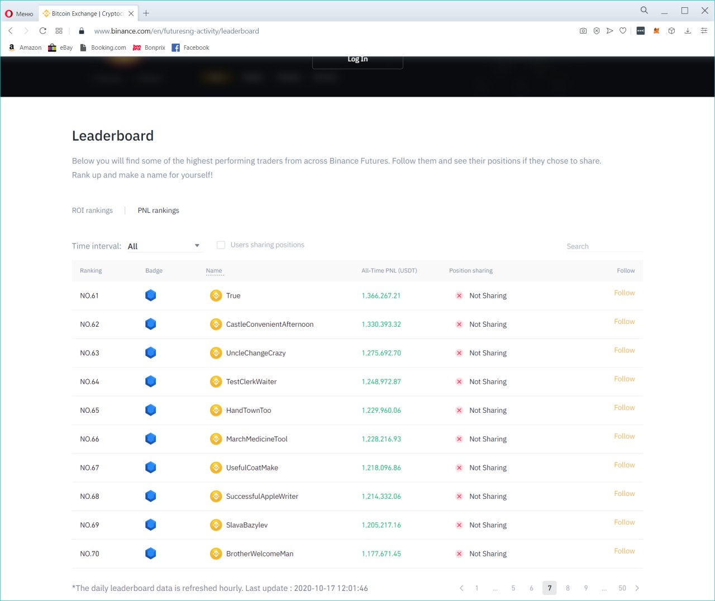Screen dimensions: 715x601
Task: Open the Amazon bookmark
Action: click(25, 47)
